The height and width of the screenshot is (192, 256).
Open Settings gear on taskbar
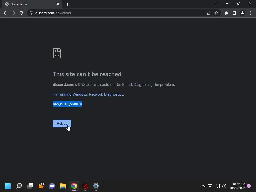[x=96, y=186]
